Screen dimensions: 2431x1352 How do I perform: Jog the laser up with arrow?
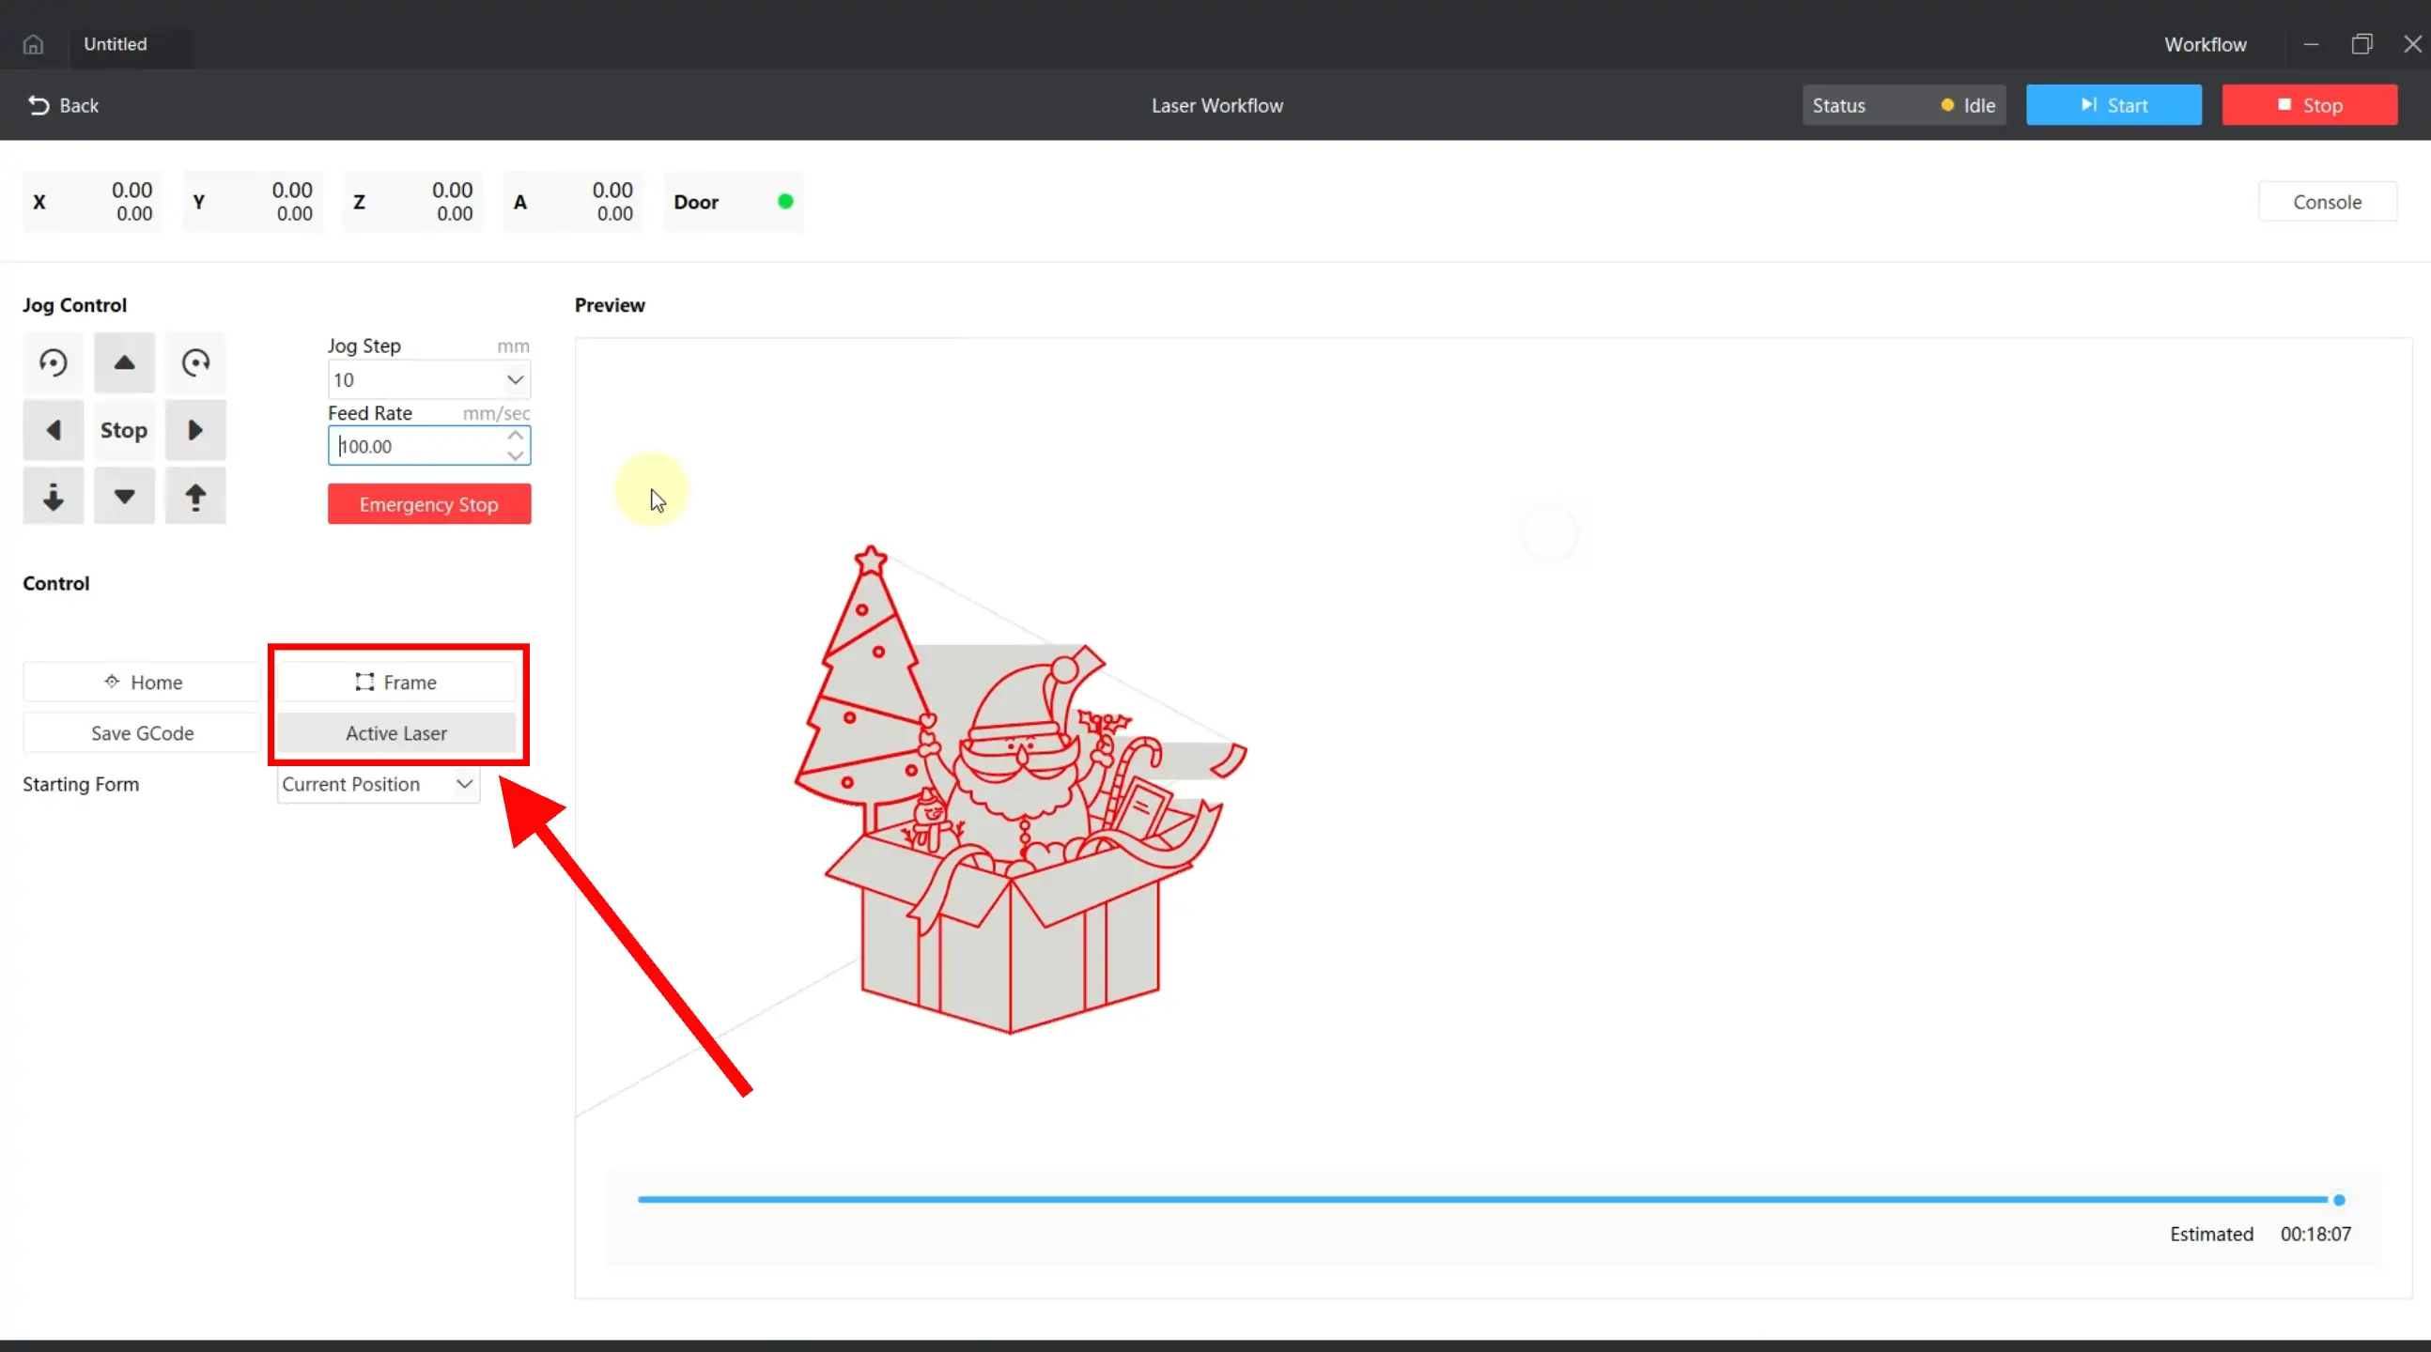click(124, 362)
